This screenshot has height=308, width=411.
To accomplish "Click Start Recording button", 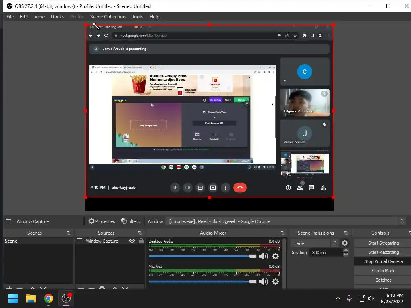I will click(383, 252).
